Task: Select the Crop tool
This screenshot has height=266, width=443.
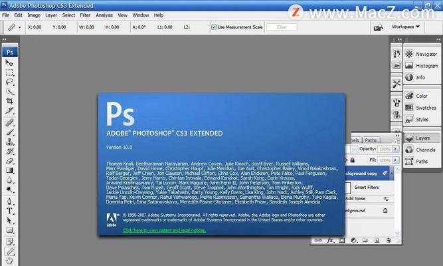Action: tap(9, 101)
